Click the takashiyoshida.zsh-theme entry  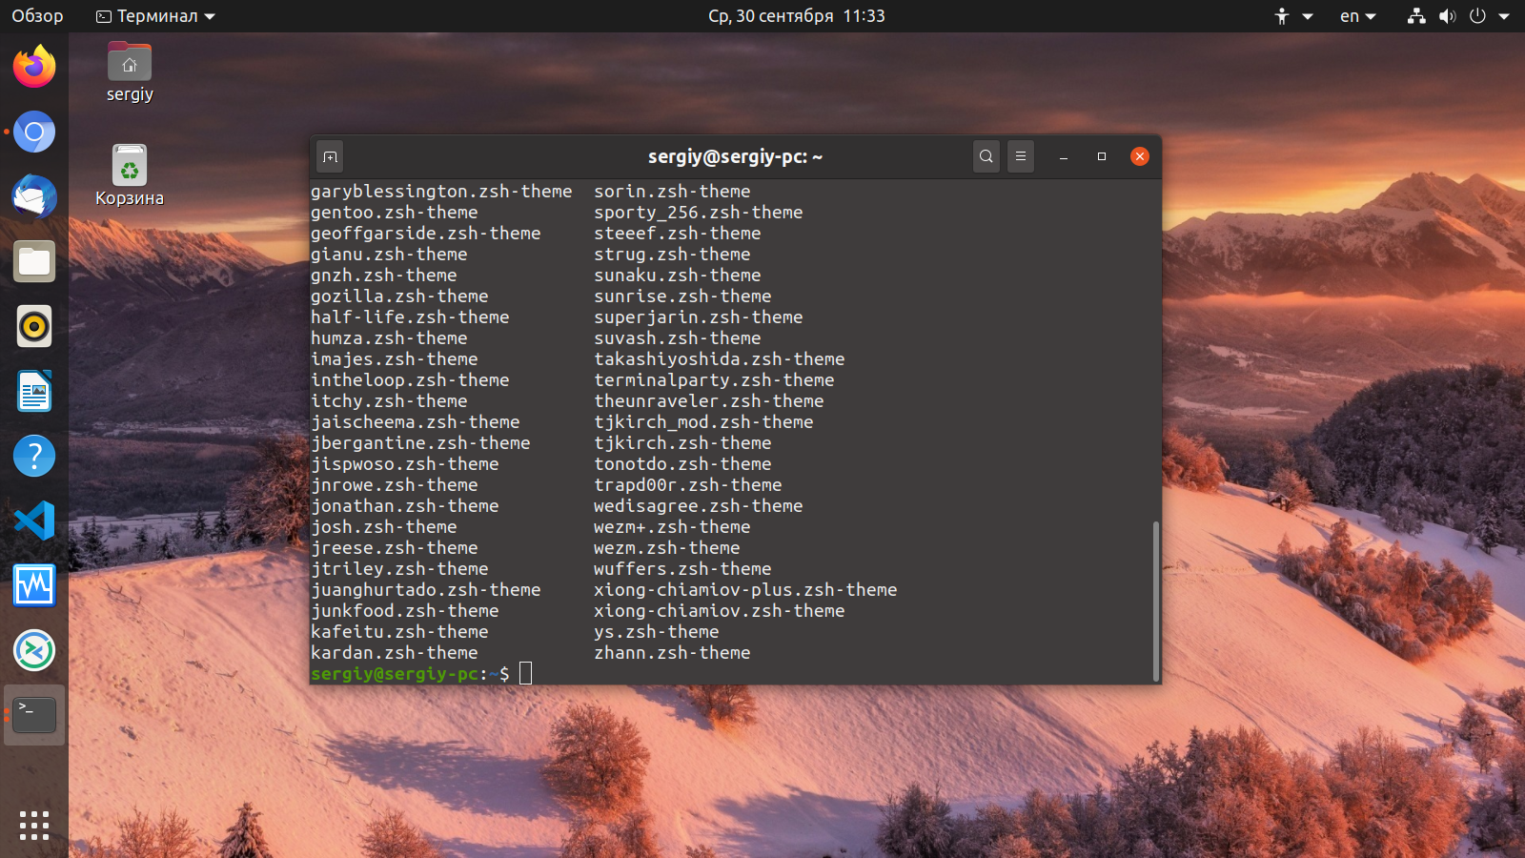pyautogui.click(x=720, y=359)
